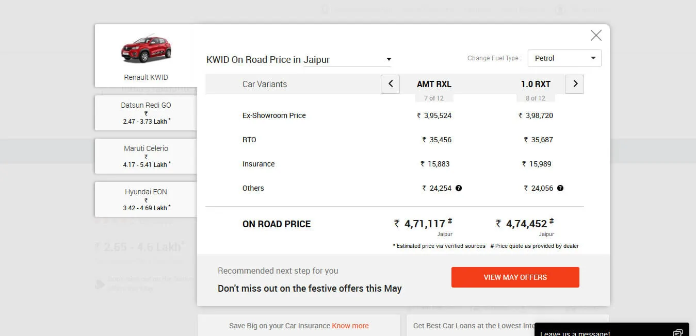Open the Leave us a message chat
The height and width of the screenshot is (336, 696).
pyautogui.click(x=612, y=330)
